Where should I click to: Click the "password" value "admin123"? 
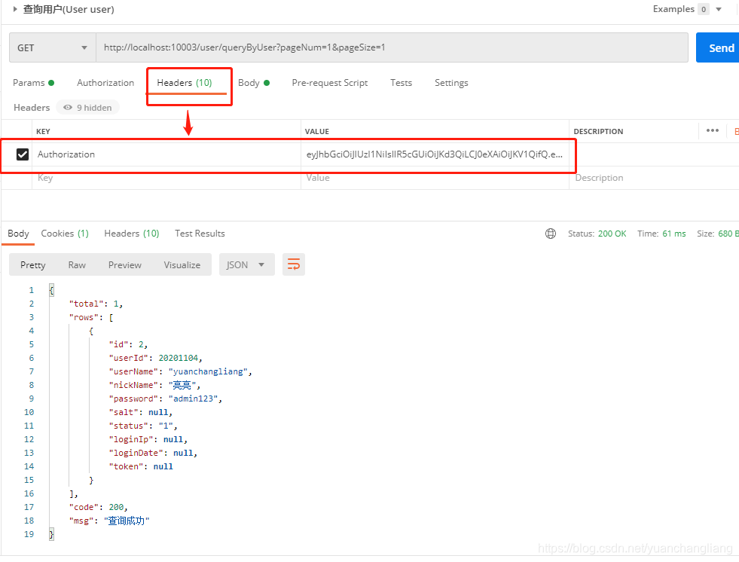(x=194, y=399)
